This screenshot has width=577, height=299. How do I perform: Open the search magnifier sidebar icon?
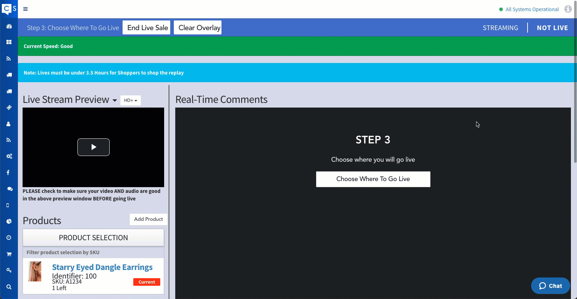pyautogui.click(x=9, y=287)
